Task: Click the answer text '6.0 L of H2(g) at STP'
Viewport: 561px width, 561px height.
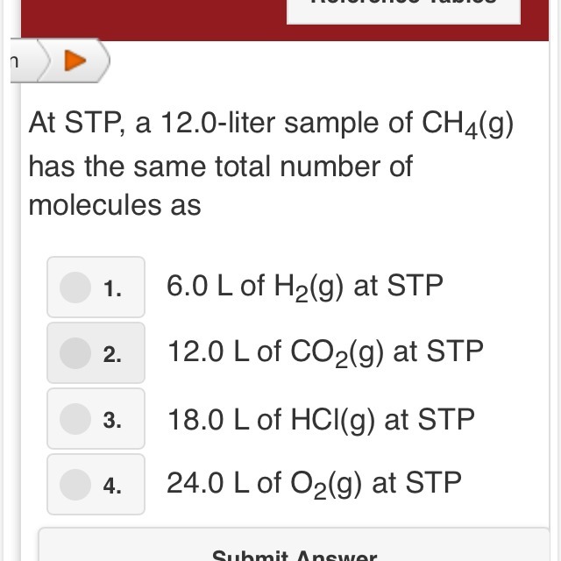Action: tap(305, 286)
